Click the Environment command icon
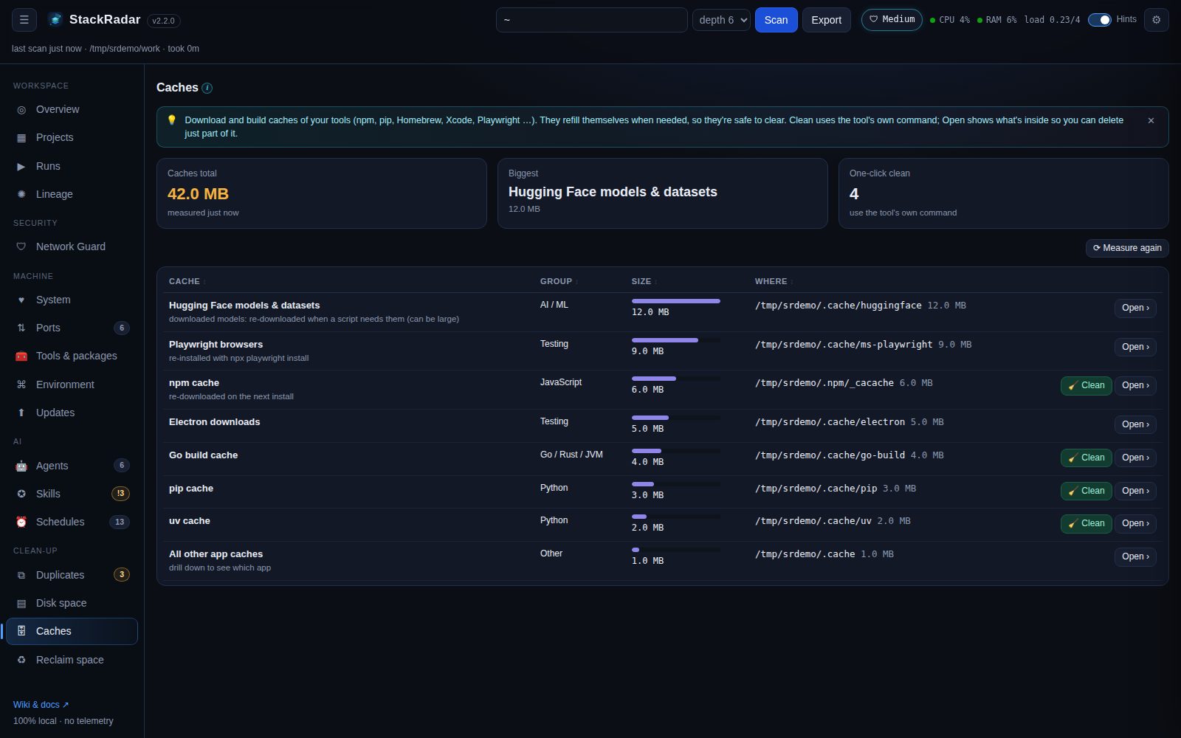Screen dimensions: 1181x738 [21, 385]
